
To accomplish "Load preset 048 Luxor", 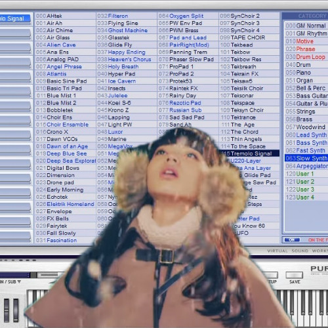I will (x=127, y=132).
